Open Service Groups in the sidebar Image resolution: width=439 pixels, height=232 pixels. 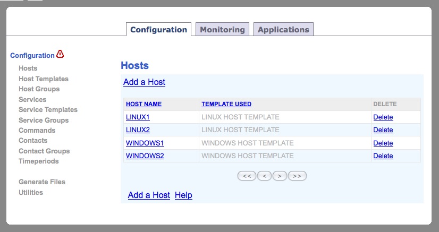[44, 120]
